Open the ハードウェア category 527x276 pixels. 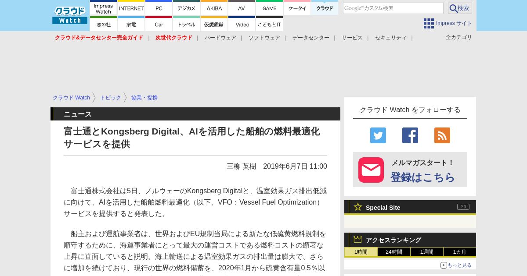220,38
